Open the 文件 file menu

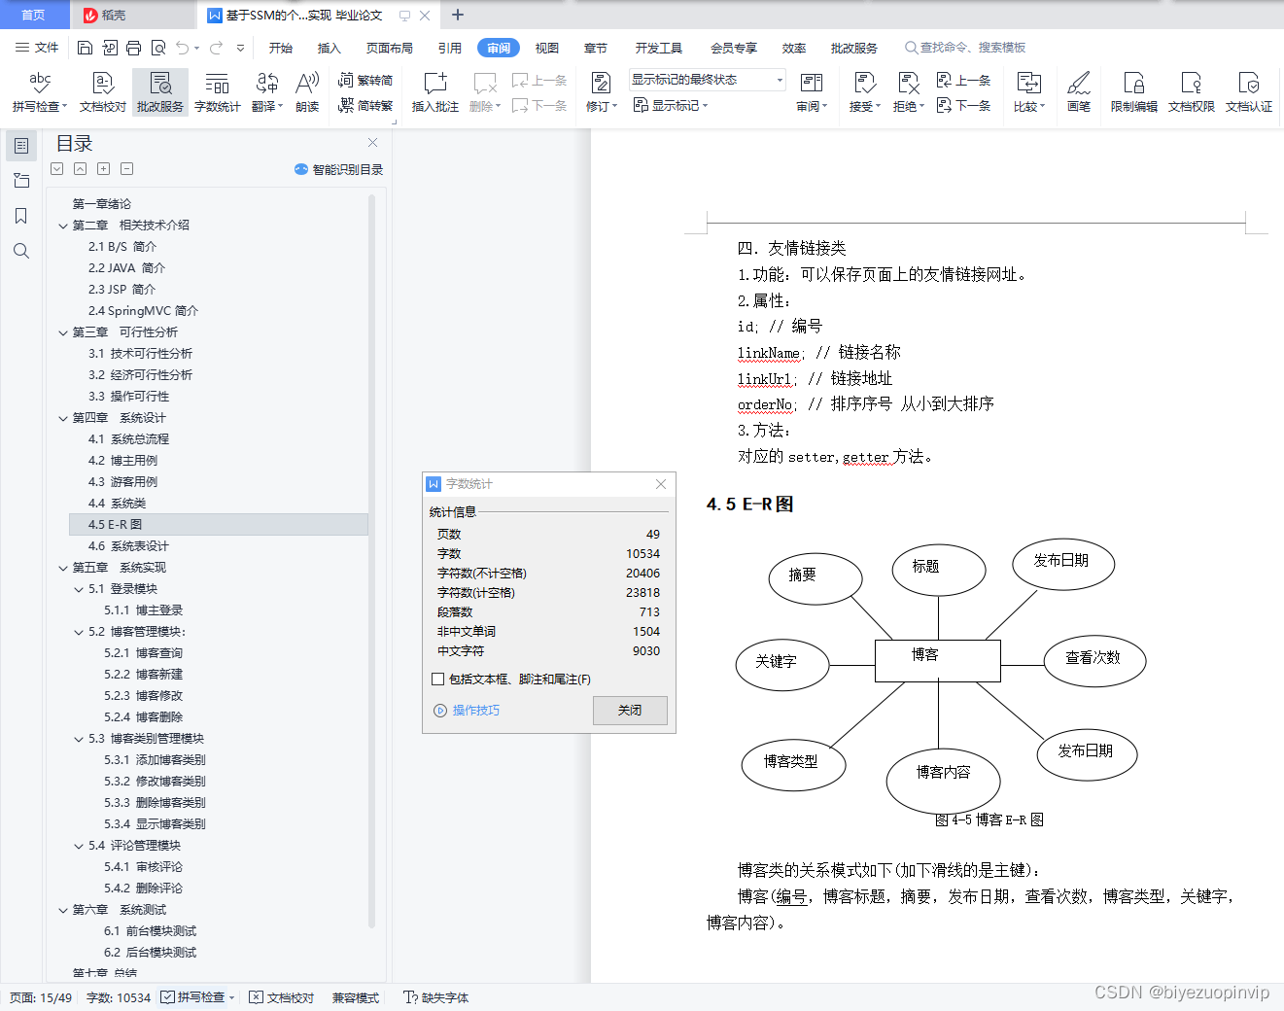point(37,48)
